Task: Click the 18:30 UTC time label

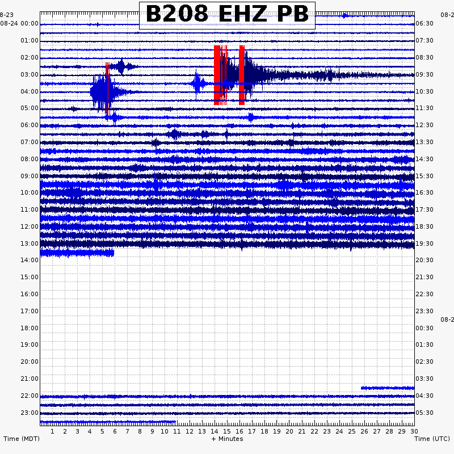Action: tap(424, 226)
